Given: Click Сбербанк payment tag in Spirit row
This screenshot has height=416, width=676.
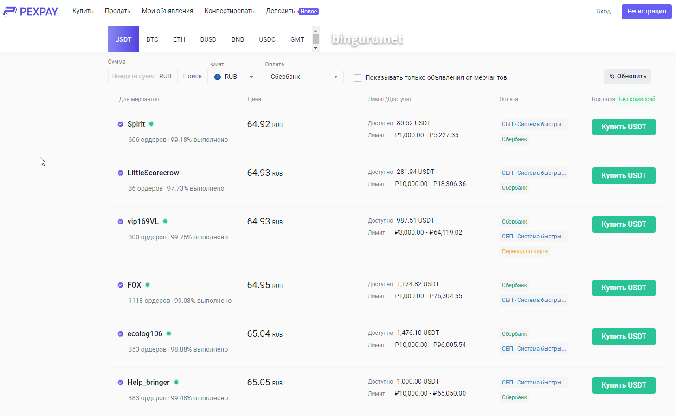Looking at the screenshot, I should [515, 139].
